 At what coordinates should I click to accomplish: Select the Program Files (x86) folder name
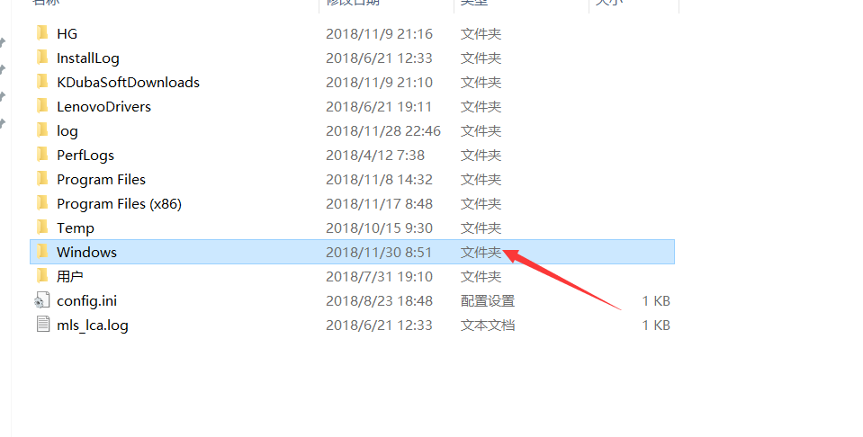[119, 204]
